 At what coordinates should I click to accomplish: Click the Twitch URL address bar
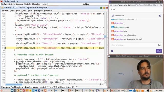coord(135,5)
